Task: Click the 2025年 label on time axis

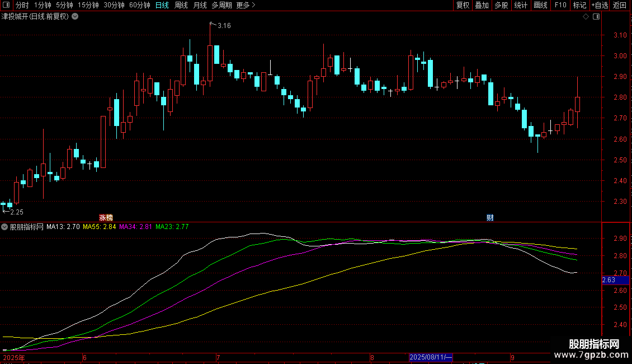Action: click(14, 357)
